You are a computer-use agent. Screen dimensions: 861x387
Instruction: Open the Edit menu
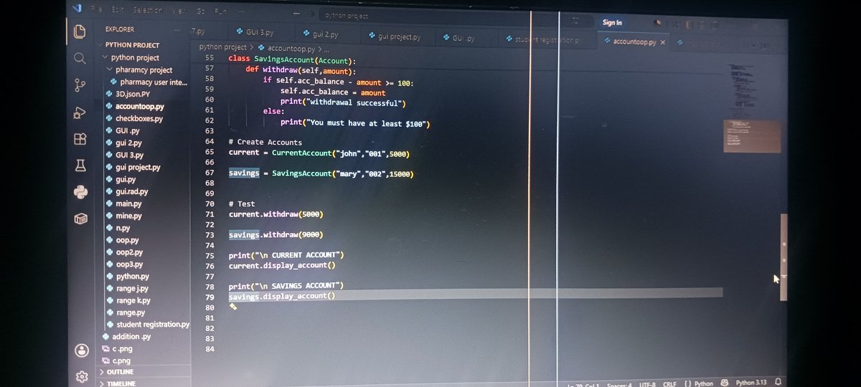[x=118, y=10]
